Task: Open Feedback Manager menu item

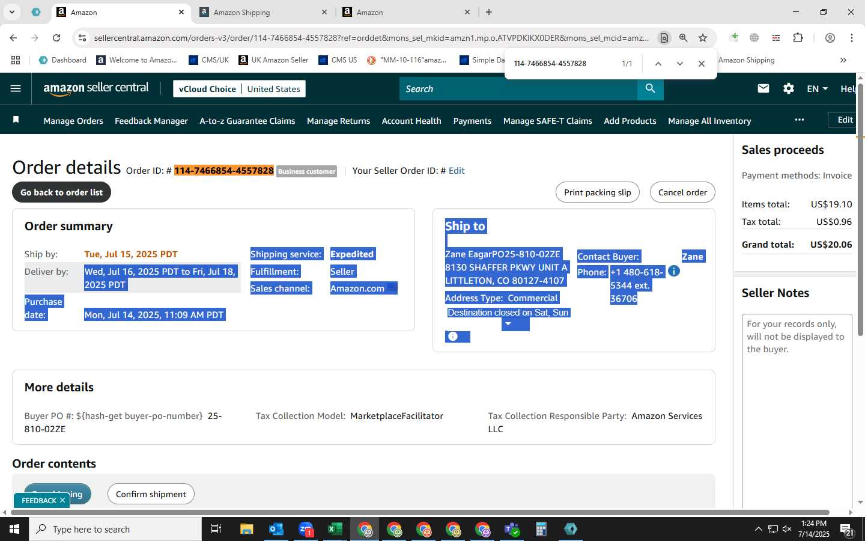Action: (151, 121)
